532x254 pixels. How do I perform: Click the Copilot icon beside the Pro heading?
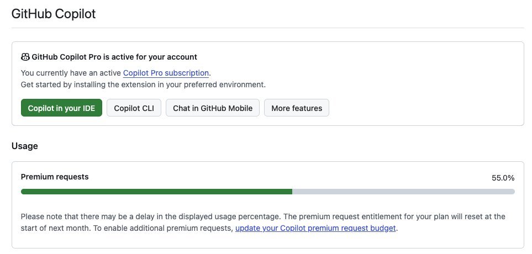[x=25, y=57]
